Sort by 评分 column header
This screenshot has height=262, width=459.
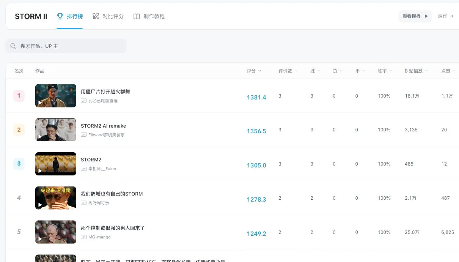254,71
